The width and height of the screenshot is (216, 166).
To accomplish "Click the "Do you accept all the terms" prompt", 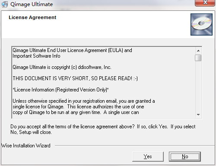I will pos(103,129).
